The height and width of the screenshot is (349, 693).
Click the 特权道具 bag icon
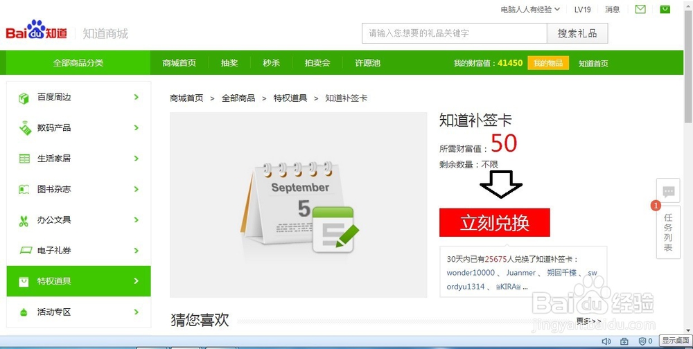(x=24, y=281)
